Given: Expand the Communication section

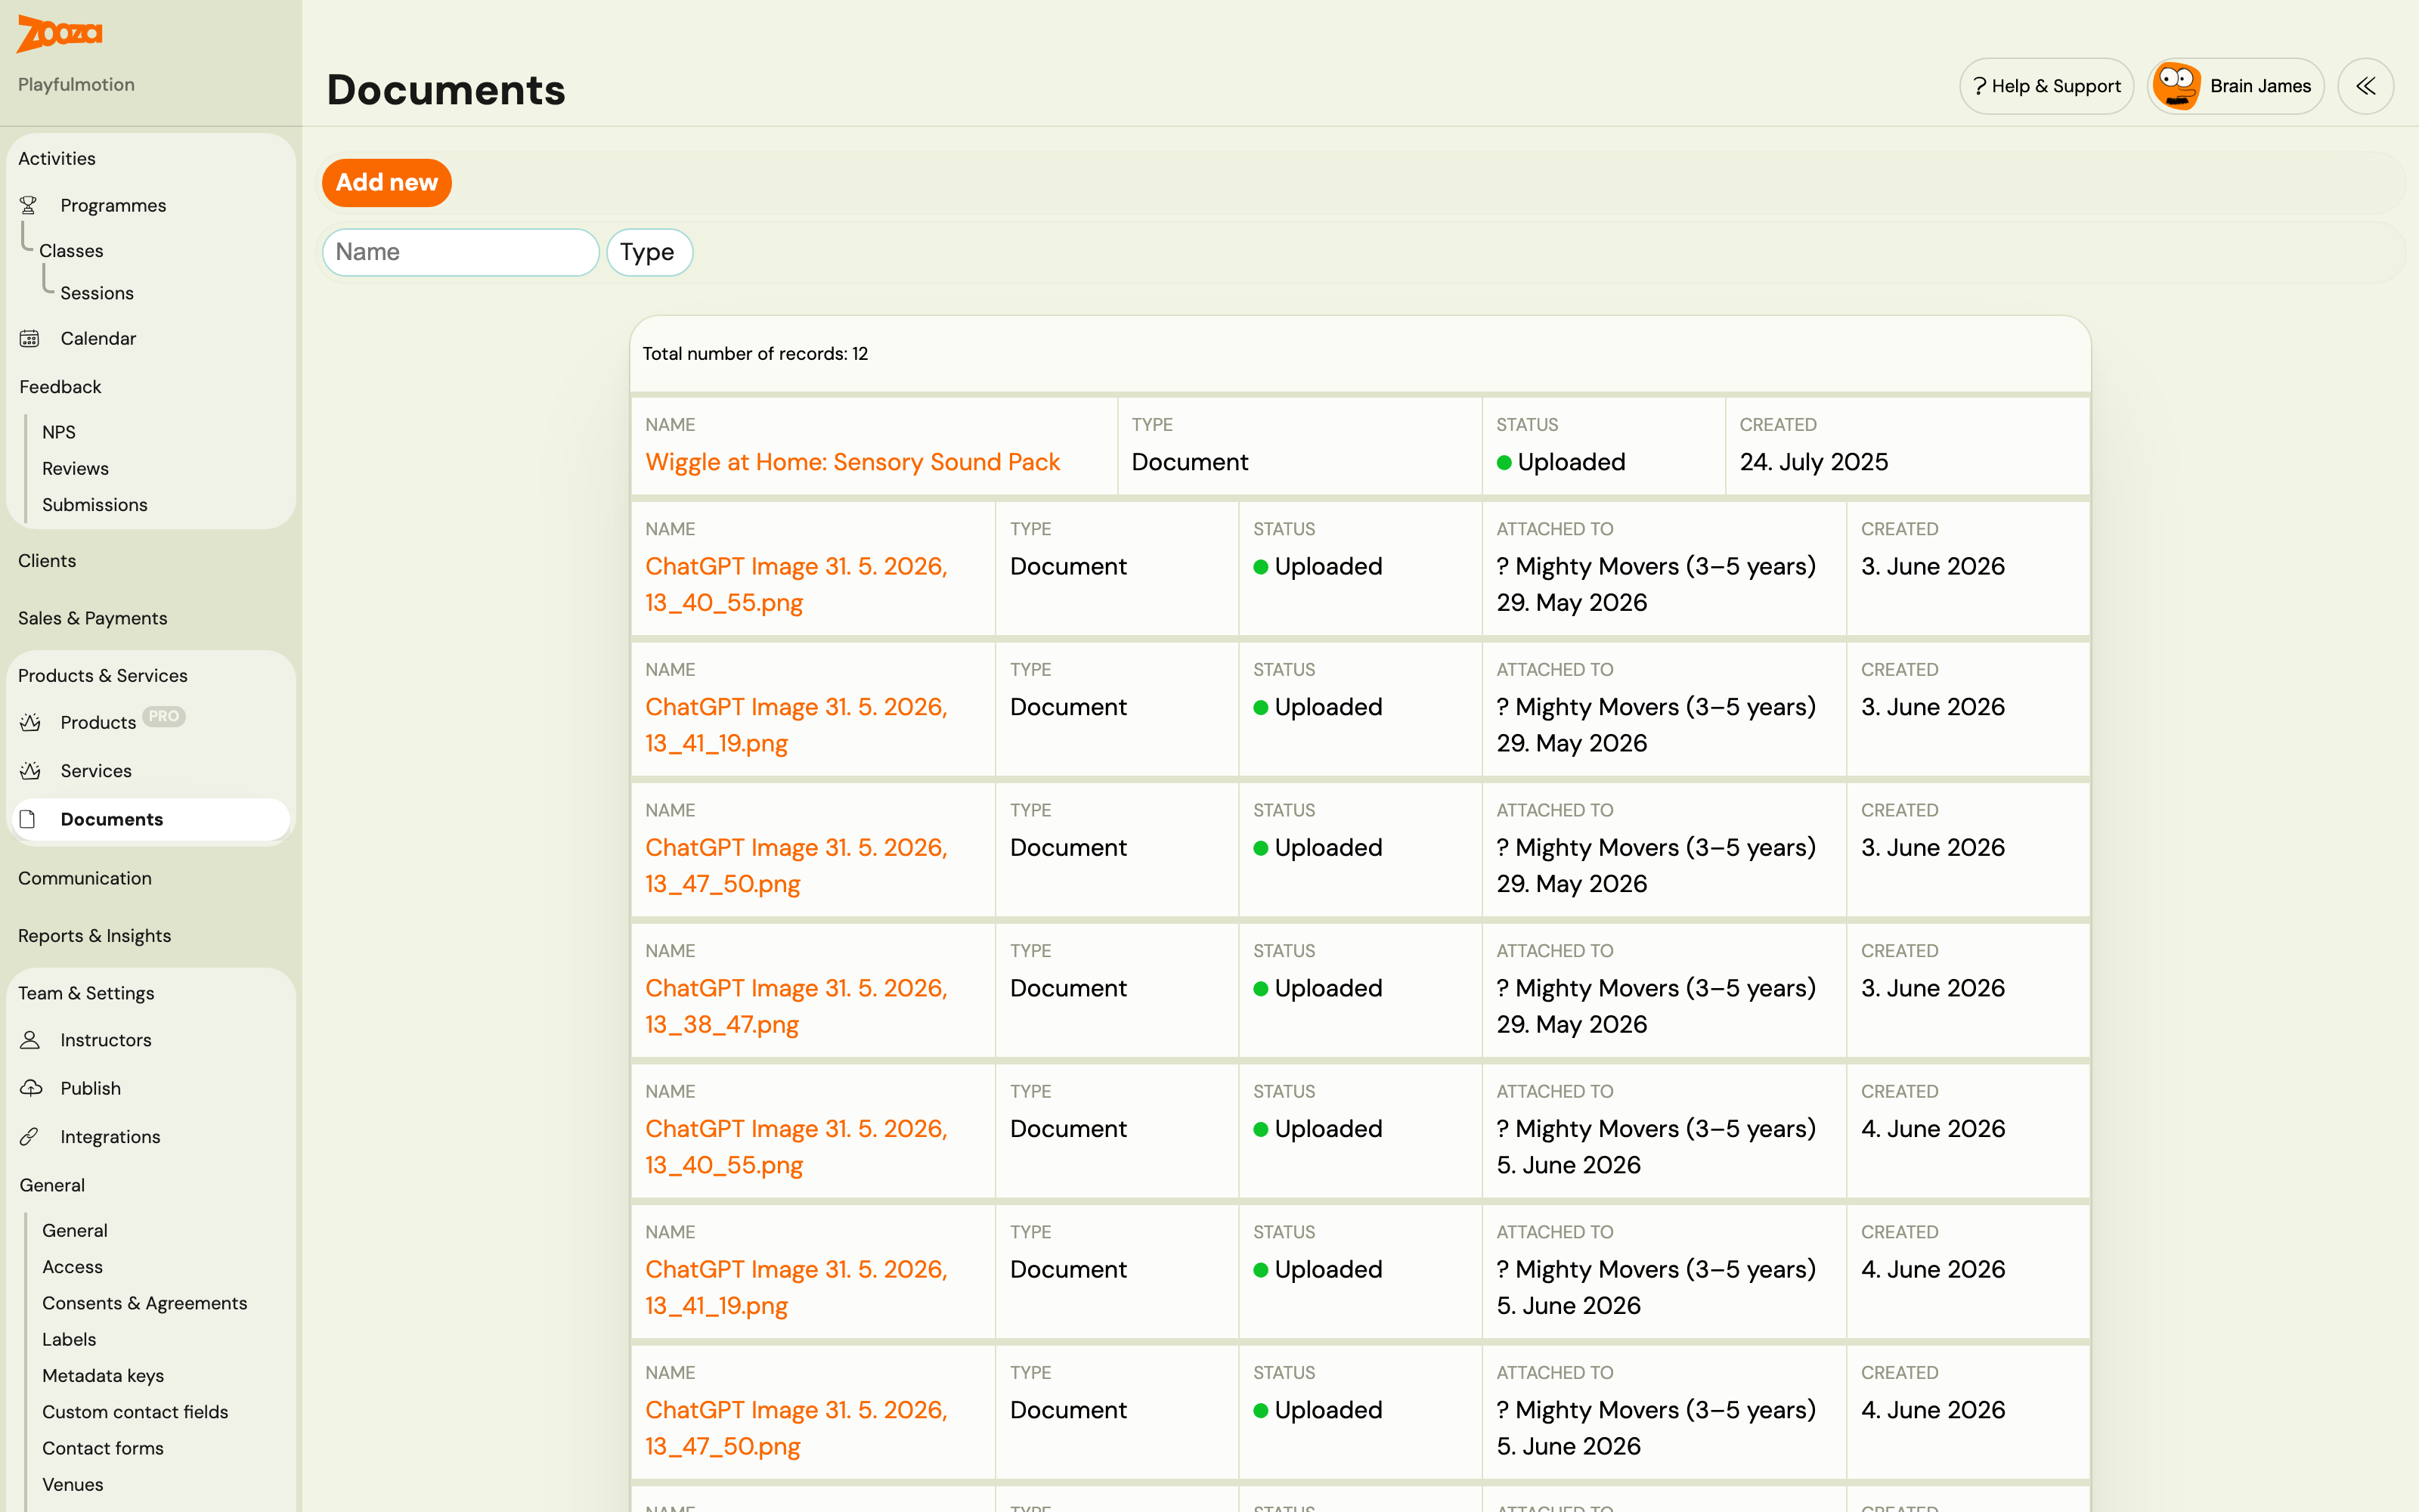Looking at the screenshot, I should click(85, 878).
